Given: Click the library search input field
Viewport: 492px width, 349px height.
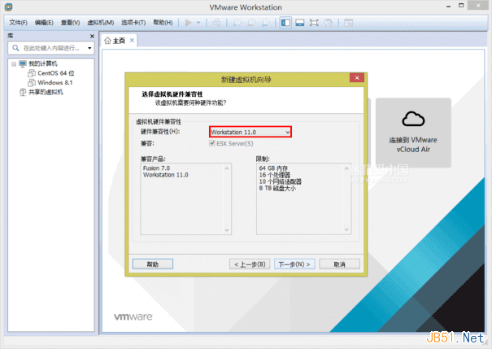Looking at the screenshot, I should 52,48.
